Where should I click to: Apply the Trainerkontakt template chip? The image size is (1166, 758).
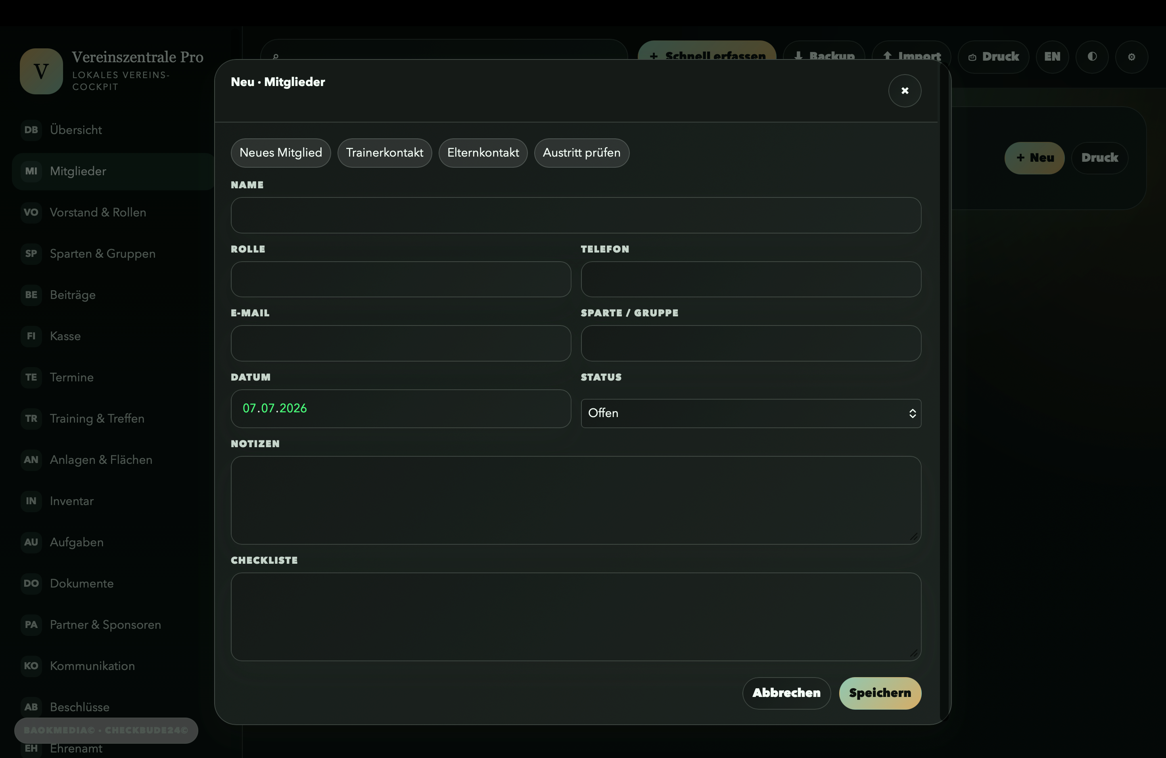(385, 153)
